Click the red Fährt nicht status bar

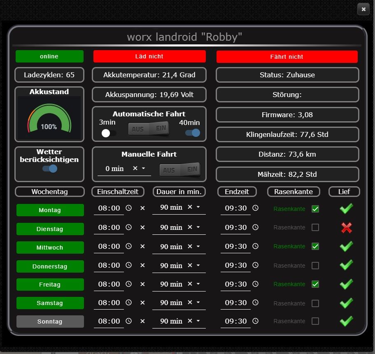point(287,57)
